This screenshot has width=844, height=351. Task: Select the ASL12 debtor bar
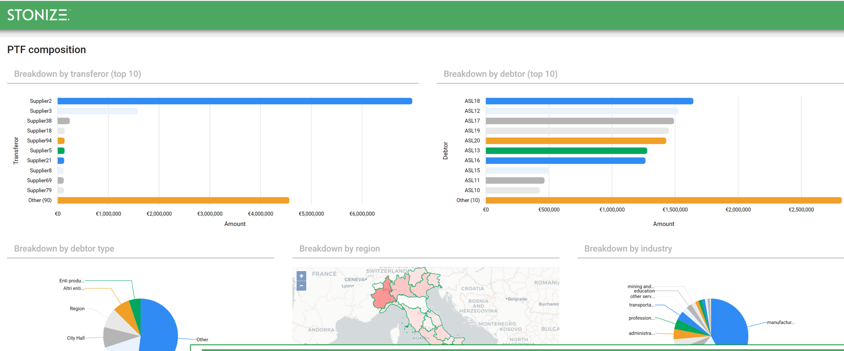582,111
